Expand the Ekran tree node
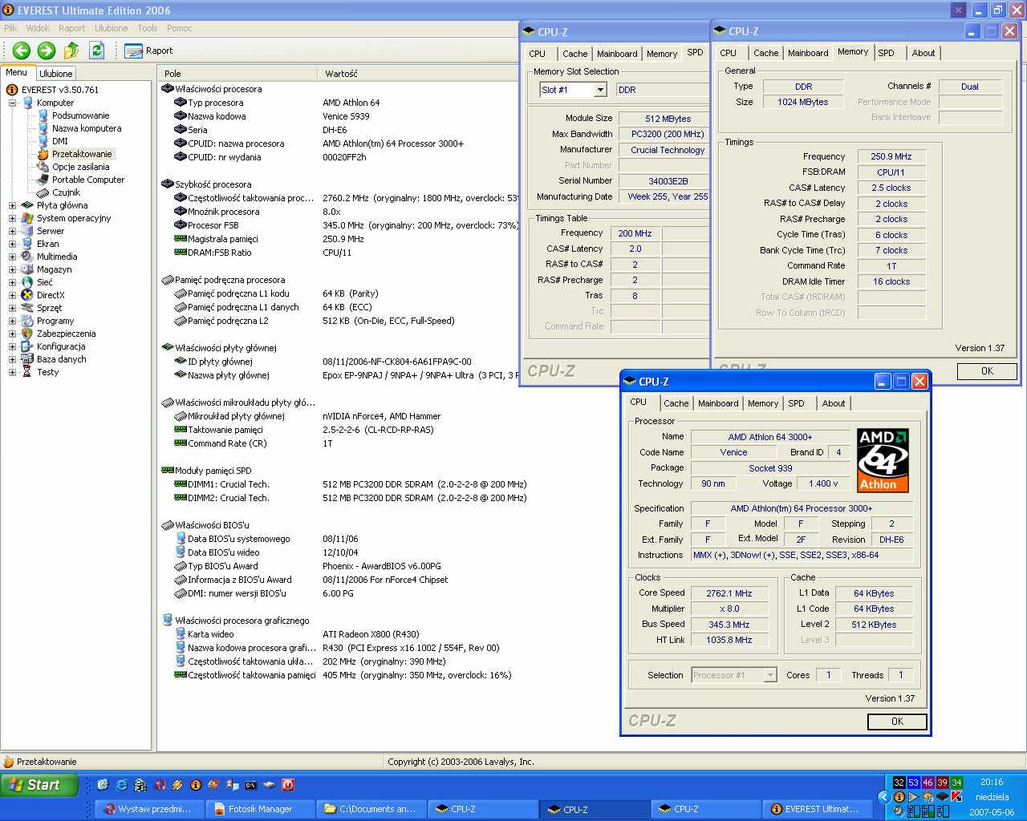 coord(12,244)
